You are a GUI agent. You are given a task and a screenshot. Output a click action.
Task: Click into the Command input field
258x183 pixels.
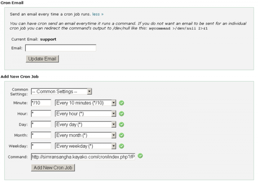[x=83, y=157]
